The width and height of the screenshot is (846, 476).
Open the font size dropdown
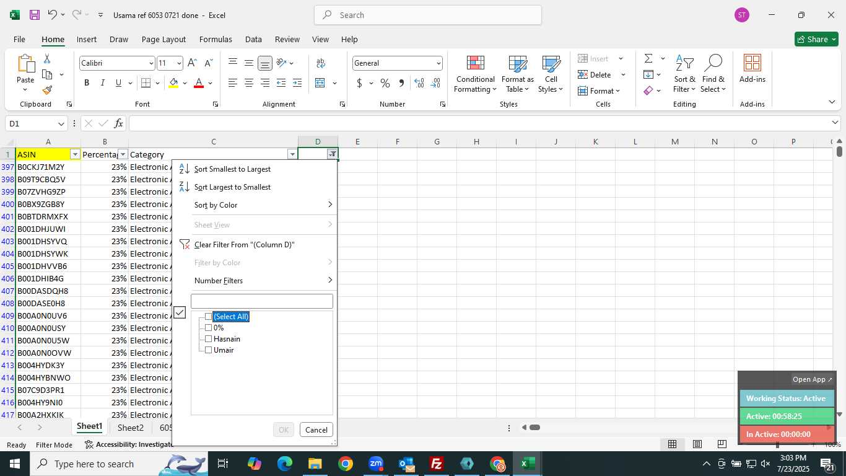[179, 63]
